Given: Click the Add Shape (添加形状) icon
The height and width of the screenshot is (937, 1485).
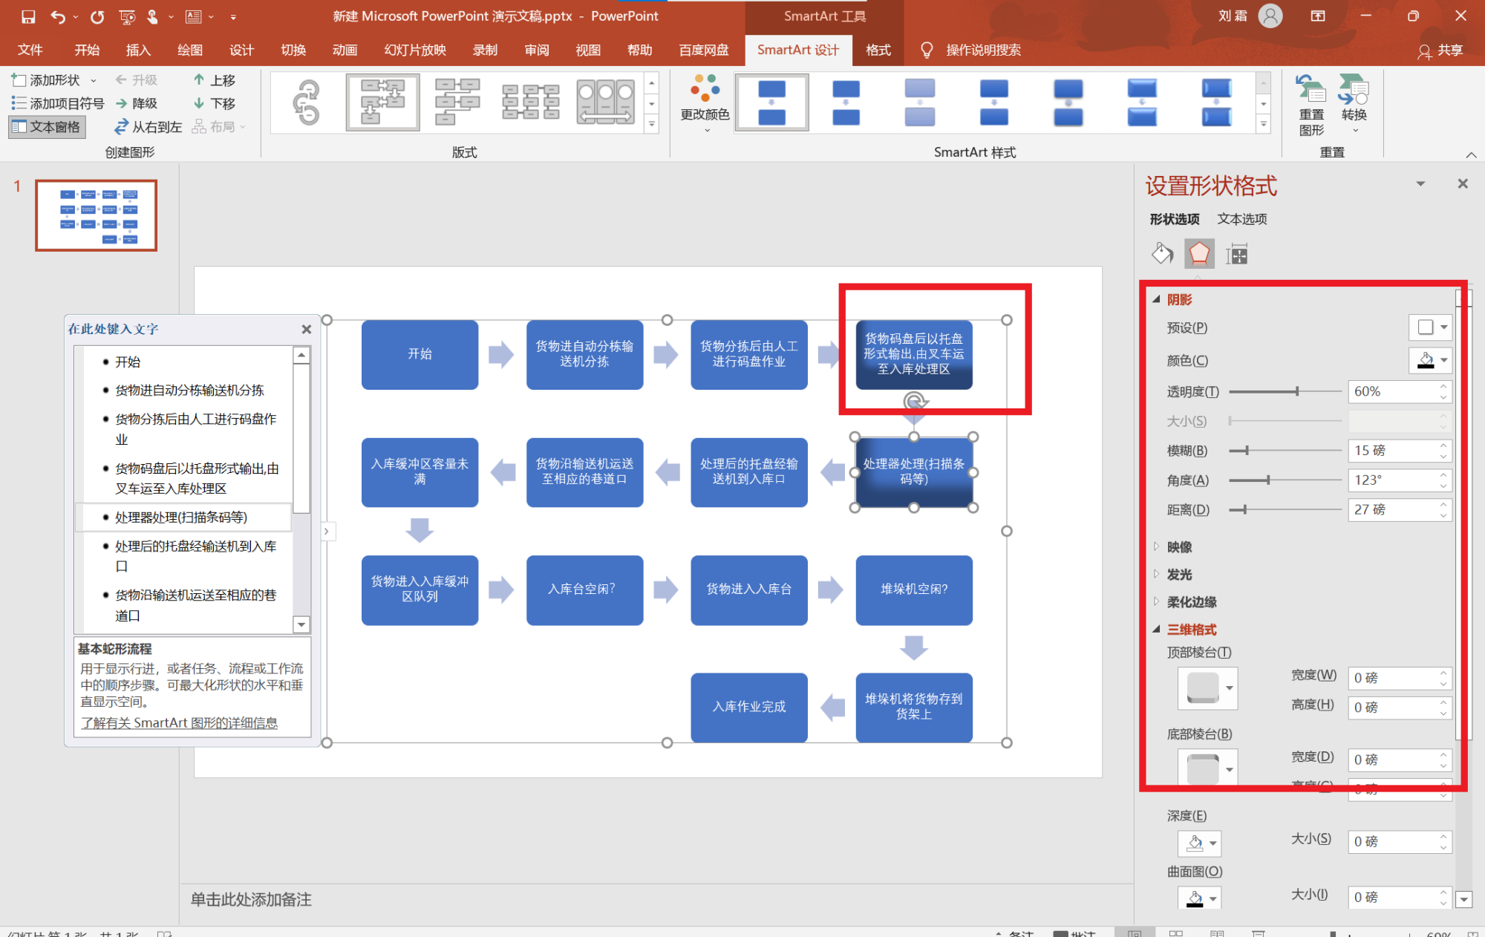Looking at the screenshot, I should 19,80.
